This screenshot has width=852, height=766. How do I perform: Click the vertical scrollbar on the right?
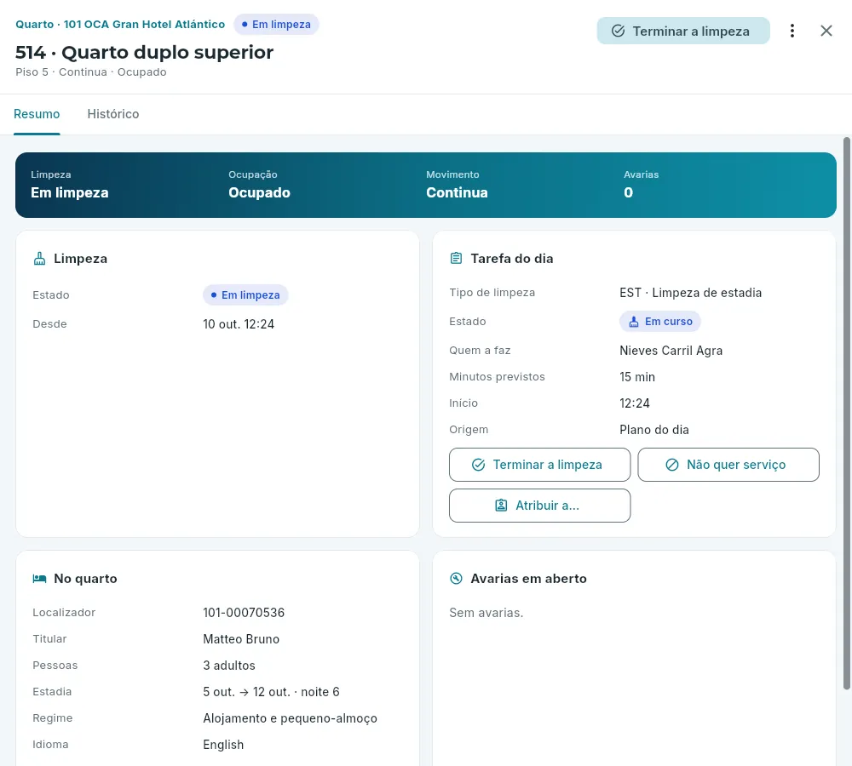click(846, 413)
